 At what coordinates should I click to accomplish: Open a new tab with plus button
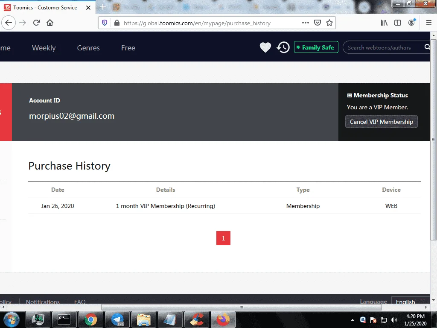point(102,7)
